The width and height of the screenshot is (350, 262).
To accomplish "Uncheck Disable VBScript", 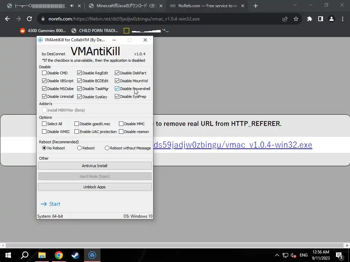I will click(44, 81).
